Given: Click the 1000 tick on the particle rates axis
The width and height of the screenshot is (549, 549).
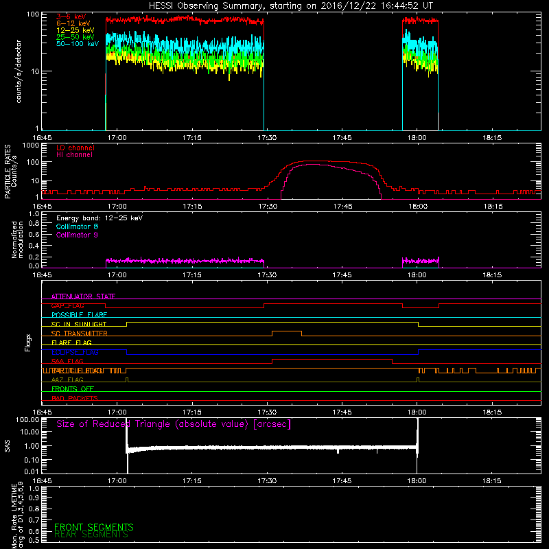Looking at the screenshot, I should tap(31, 145).
